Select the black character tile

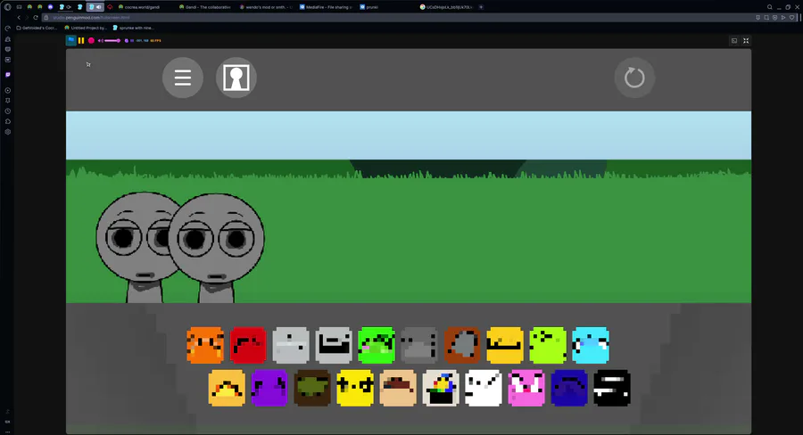click(612, 388)
